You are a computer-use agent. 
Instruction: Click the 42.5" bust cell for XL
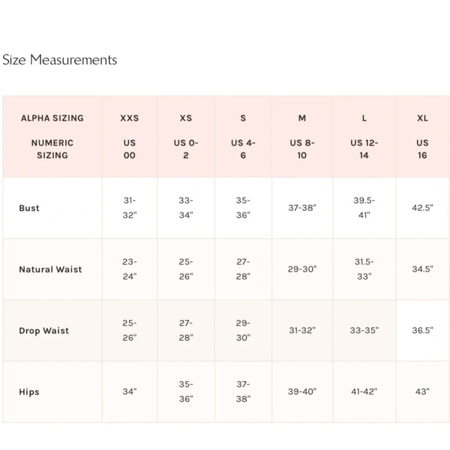(x=423, y=208)
